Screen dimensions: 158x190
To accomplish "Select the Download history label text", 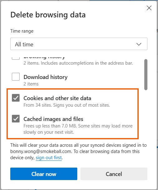I will click(45, 77).
